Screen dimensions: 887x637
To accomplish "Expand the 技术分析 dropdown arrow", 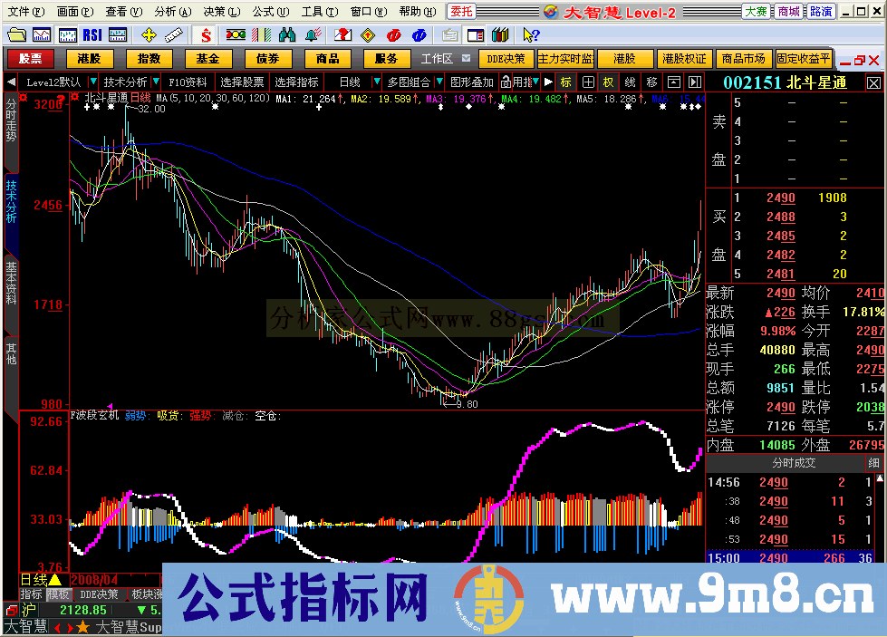I will (x=156, y=82).
